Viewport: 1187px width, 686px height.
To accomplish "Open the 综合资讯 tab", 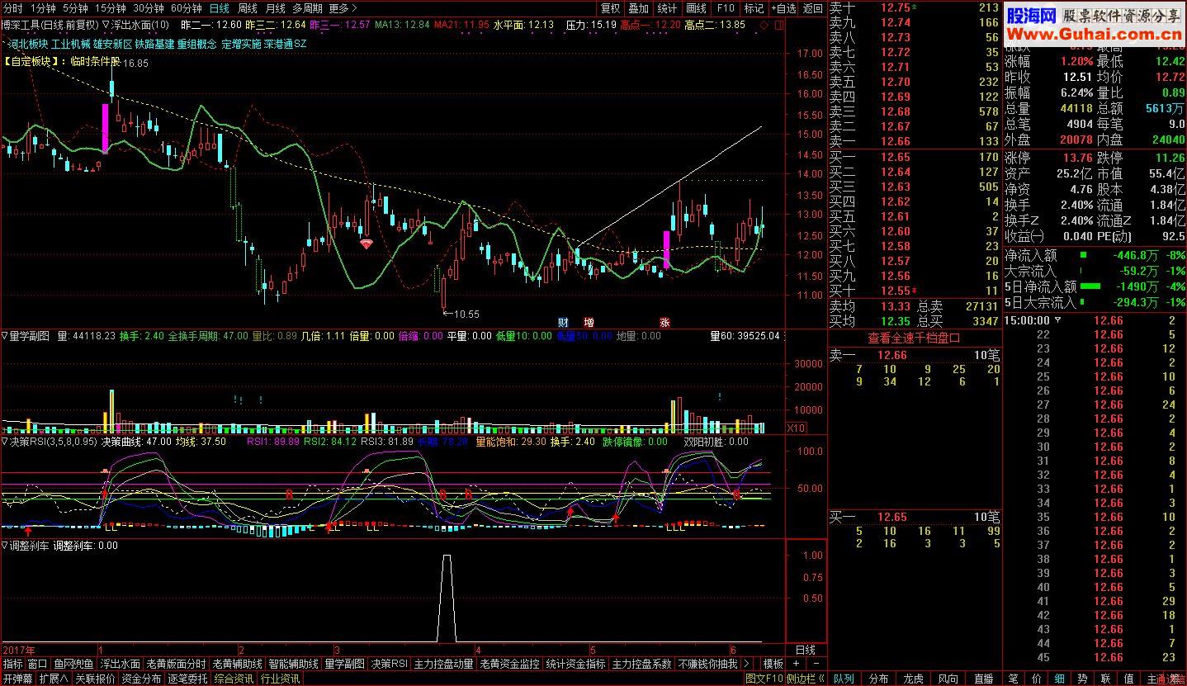I will click(x=234, y=679).
